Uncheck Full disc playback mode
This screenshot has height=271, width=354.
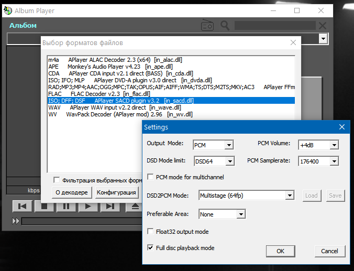[150, 248]
